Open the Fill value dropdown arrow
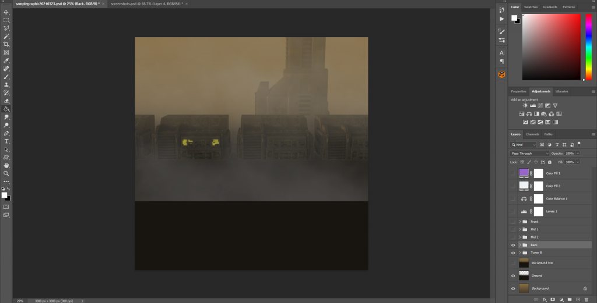This screenshot has height=303, width=597. tap(578, 162)
